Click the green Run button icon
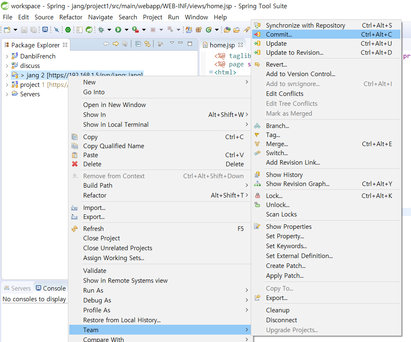The height and width of the screenshot is (342, 411). (118, 30)
